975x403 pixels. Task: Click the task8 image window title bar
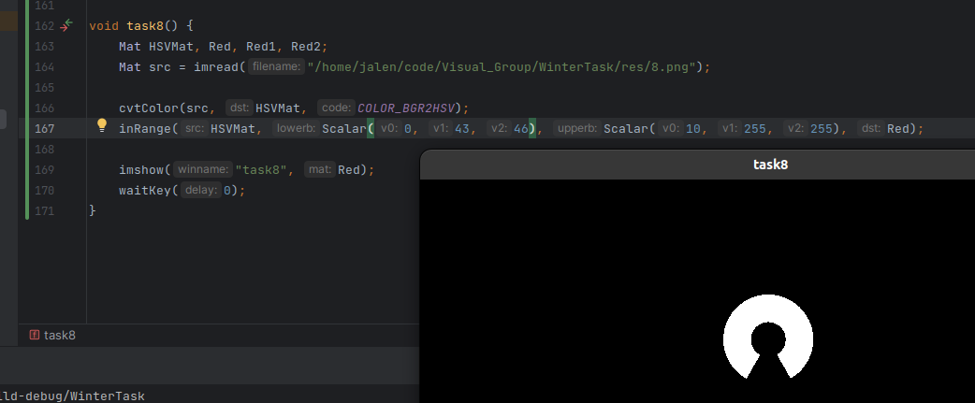pyautogui.click(x=697, y=165)
